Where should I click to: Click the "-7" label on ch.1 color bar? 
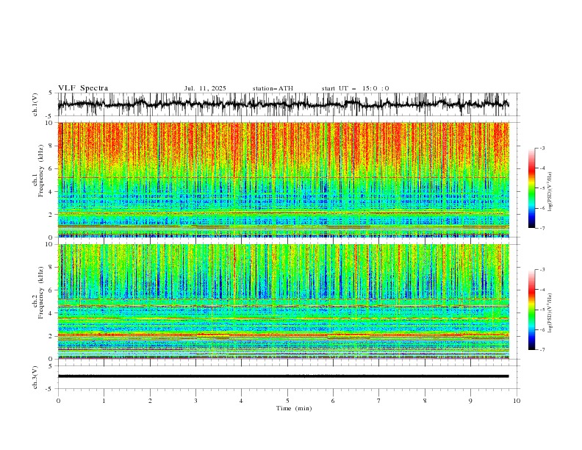[x=542, y=228]
